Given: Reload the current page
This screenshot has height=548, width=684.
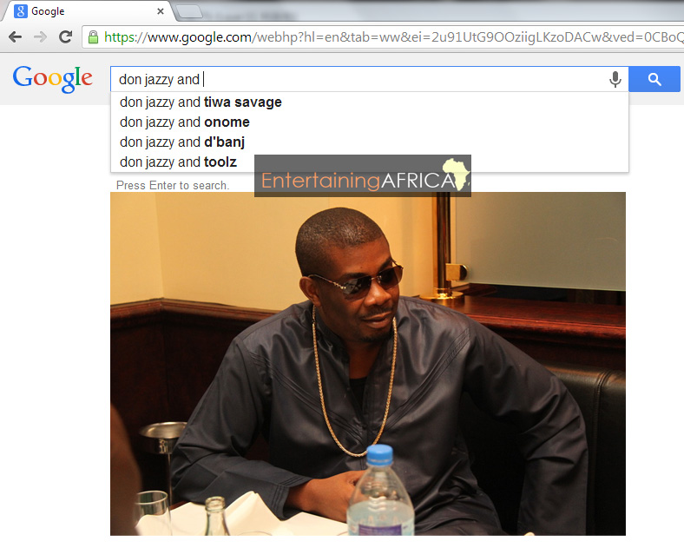Looking at the screenshot, I should click(65, 36).
